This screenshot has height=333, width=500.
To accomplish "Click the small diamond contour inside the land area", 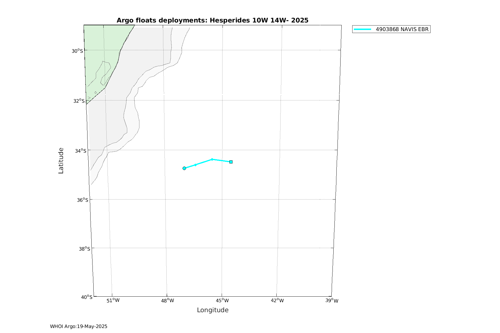I will 96,92.
